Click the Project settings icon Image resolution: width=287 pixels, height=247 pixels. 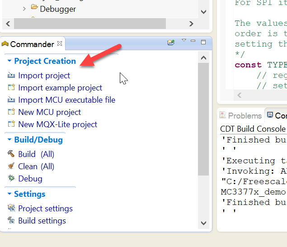click(x=11, y=209)
